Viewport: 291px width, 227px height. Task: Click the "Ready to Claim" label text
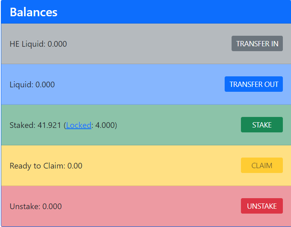(36, 166)
